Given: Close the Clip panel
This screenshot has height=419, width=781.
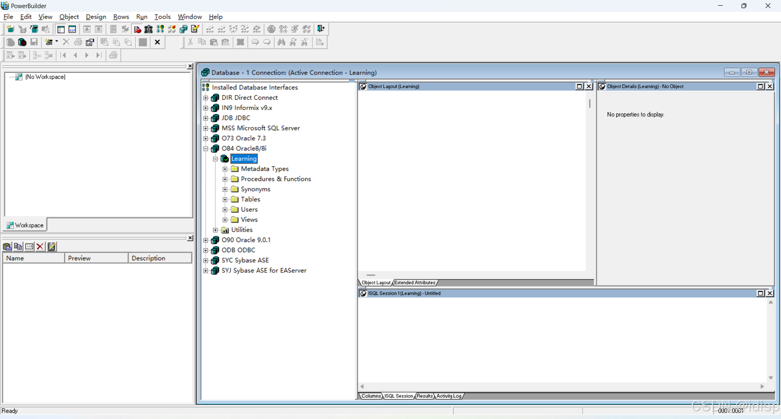Looking at the screenshot, I should (190, 238).
